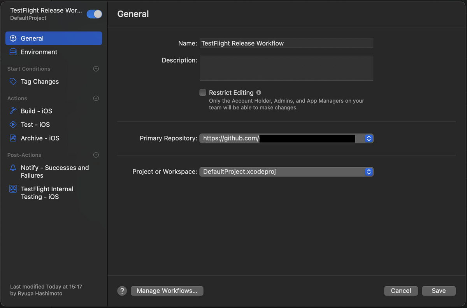This screenshot has height=308, width=467.
Task: Cancel the workflow changes
Action: 401,291
